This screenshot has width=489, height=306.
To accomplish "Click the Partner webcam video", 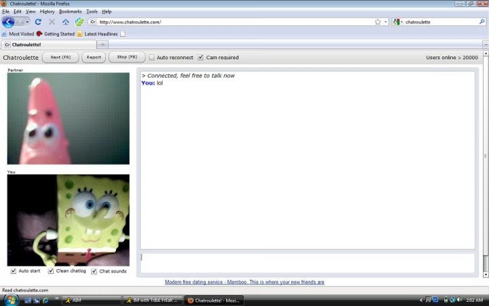I will [69, 118].
